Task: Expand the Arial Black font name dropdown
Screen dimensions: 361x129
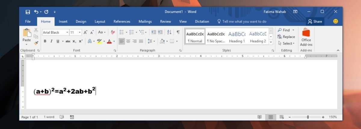Action: 67,32
